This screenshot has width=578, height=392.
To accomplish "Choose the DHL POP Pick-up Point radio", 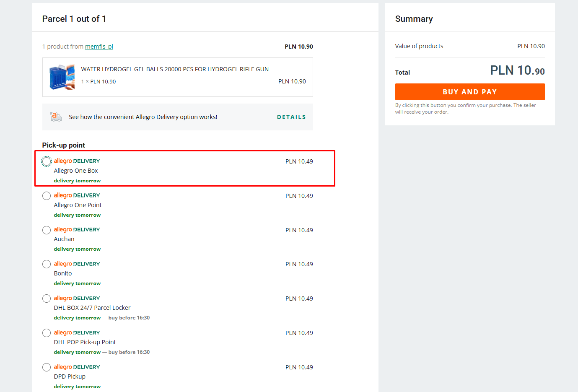I will (x=47, y=333).
